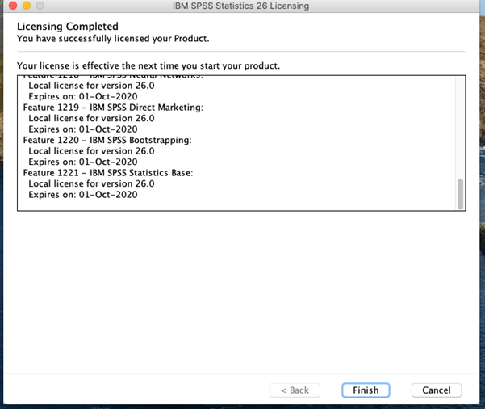This screenshot has width=485, height=409.
Task: Click the disabled Back button
Action: [x=295, y=390]
